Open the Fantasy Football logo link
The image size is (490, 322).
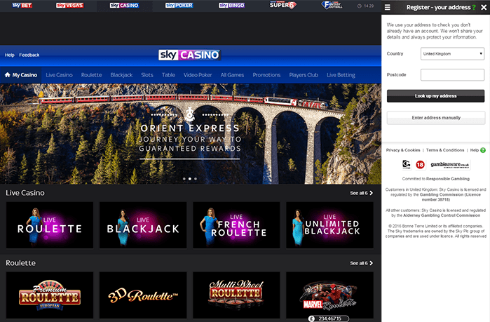point(332,5)
